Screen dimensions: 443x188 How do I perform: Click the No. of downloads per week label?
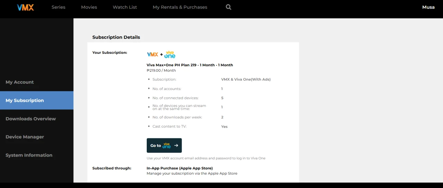click(x=177, y=117)
